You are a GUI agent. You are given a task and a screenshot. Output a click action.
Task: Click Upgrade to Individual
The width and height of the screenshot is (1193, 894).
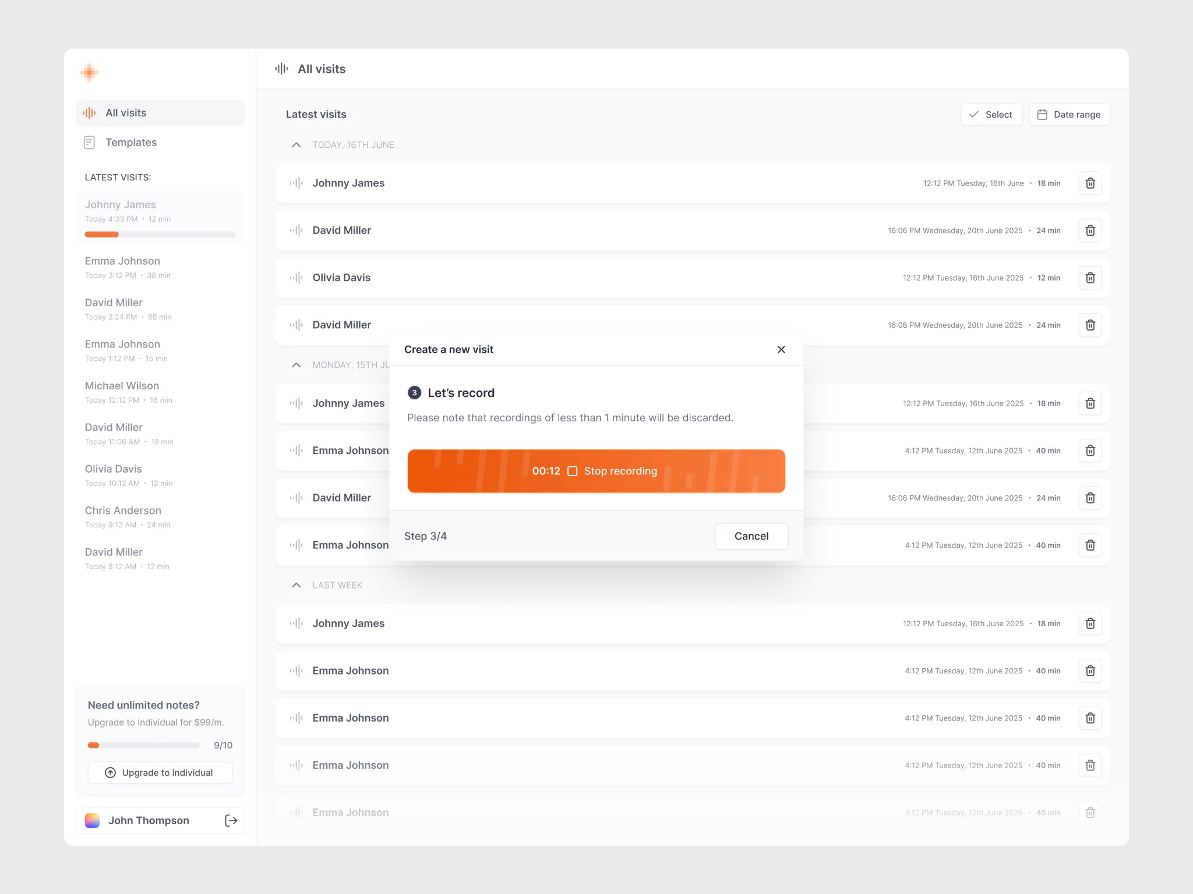pos(160,772)
